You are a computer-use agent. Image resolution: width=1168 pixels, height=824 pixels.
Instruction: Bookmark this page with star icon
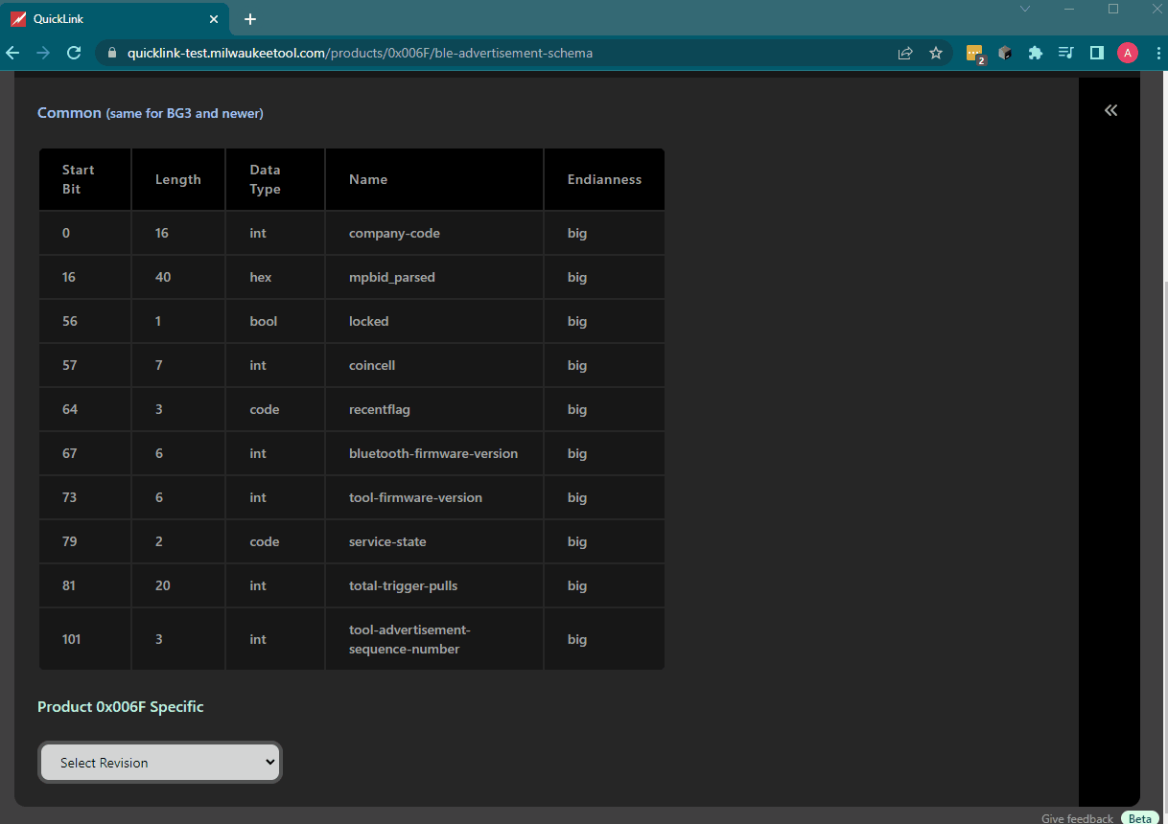coord(936,54)
